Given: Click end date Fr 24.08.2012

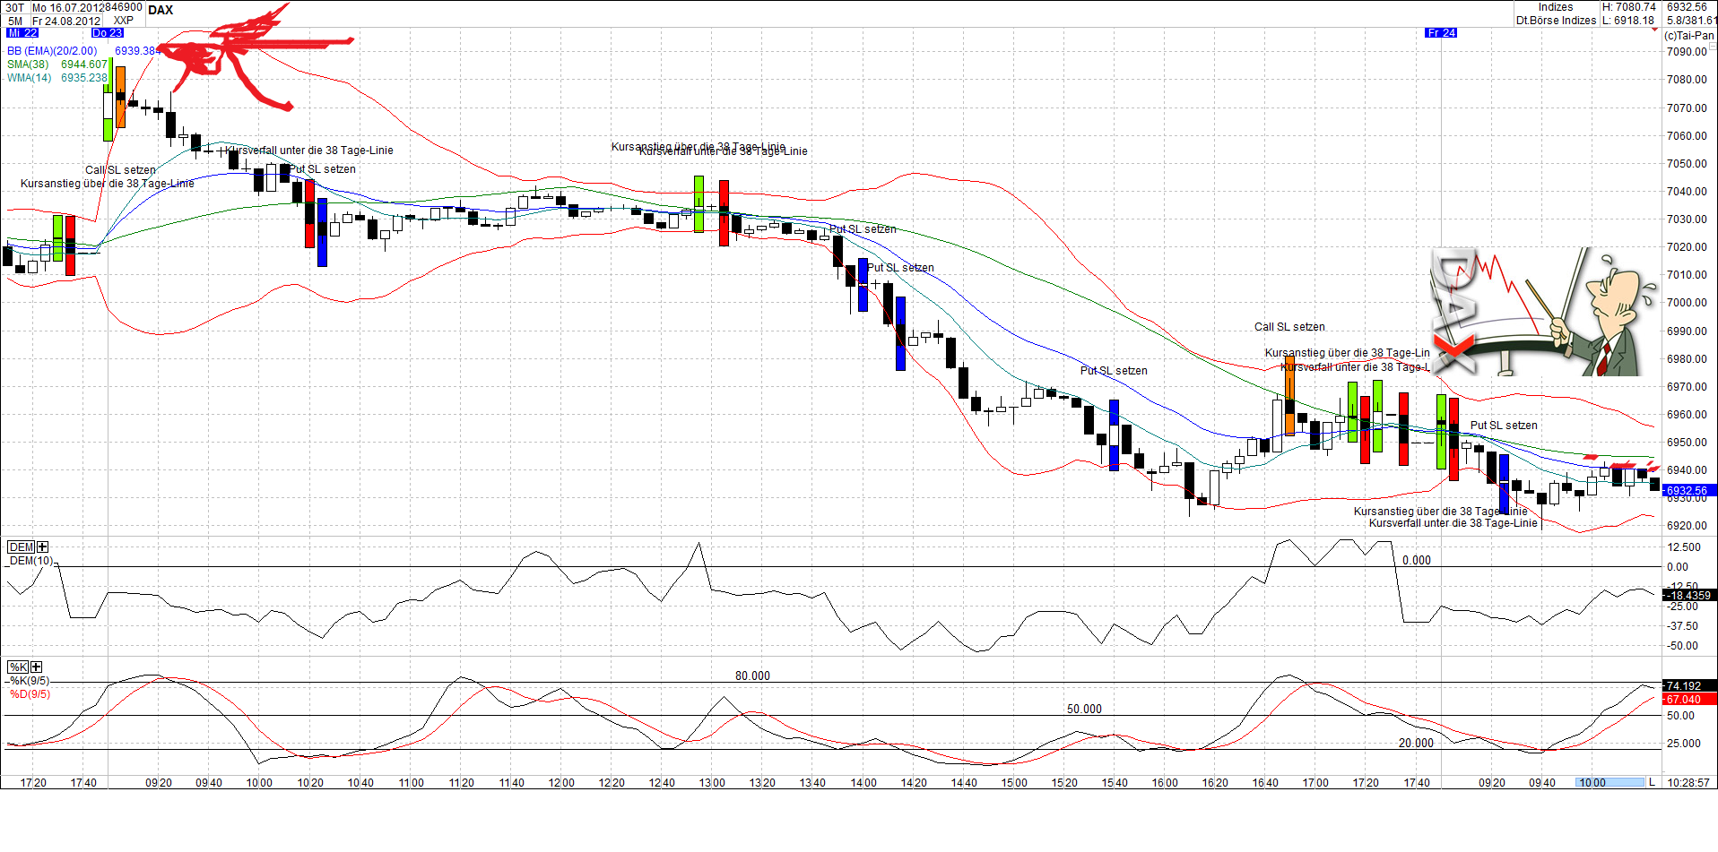Looking at the screenshot, I should tap(67, 21).
